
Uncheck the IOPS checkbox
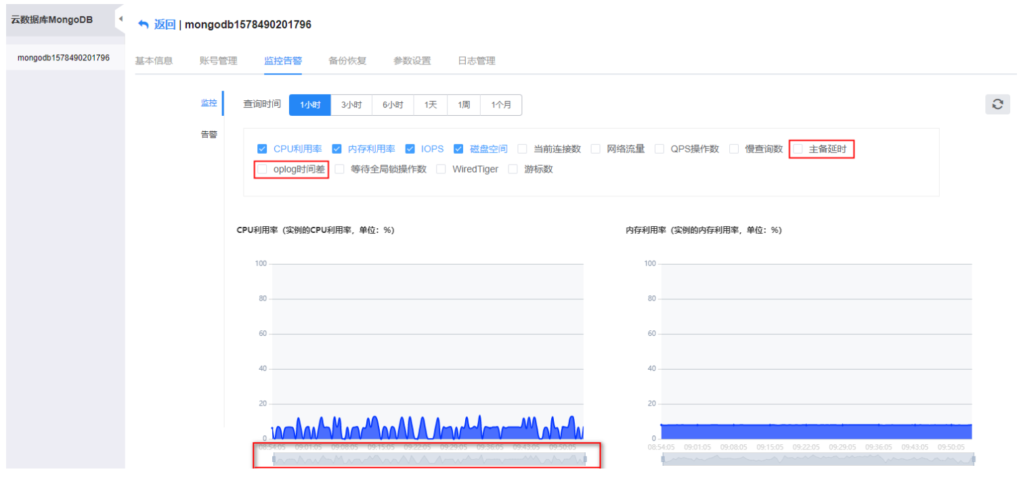(410, 149)
